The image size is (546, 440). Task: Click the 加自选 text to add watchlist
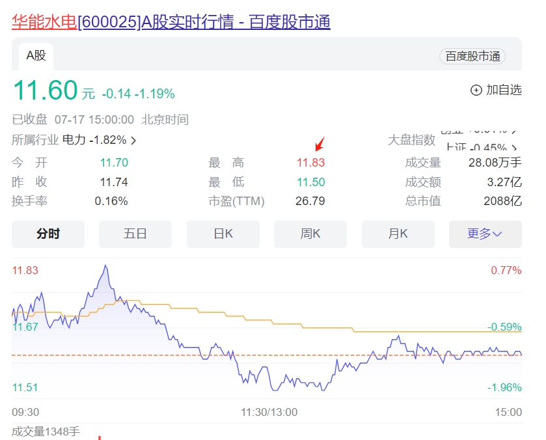tap(504, 90)
